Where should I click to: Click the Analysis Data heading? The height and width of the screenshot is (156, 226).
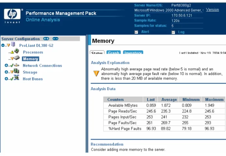click(x=103, y=89)
